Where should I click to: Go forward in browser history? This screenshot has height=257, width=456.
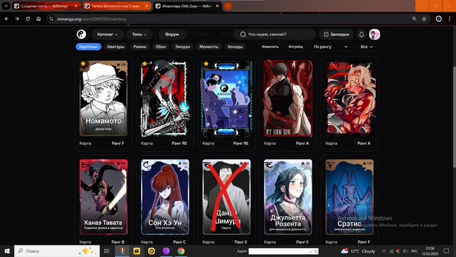pos(17,19)
